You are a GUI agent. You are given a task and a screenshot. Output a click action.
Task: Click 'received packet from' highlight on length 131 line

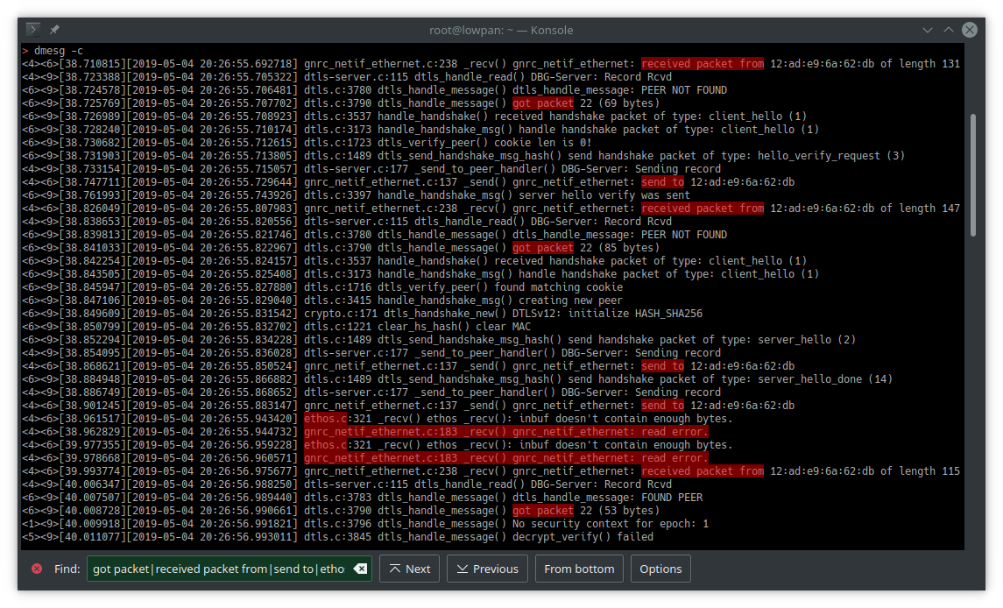point(703,64)
